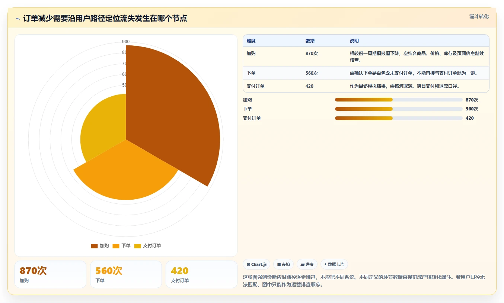The image size is (504, 303).
Task: Click the 560次 下单 data card
Action: (x=126, y=274)
